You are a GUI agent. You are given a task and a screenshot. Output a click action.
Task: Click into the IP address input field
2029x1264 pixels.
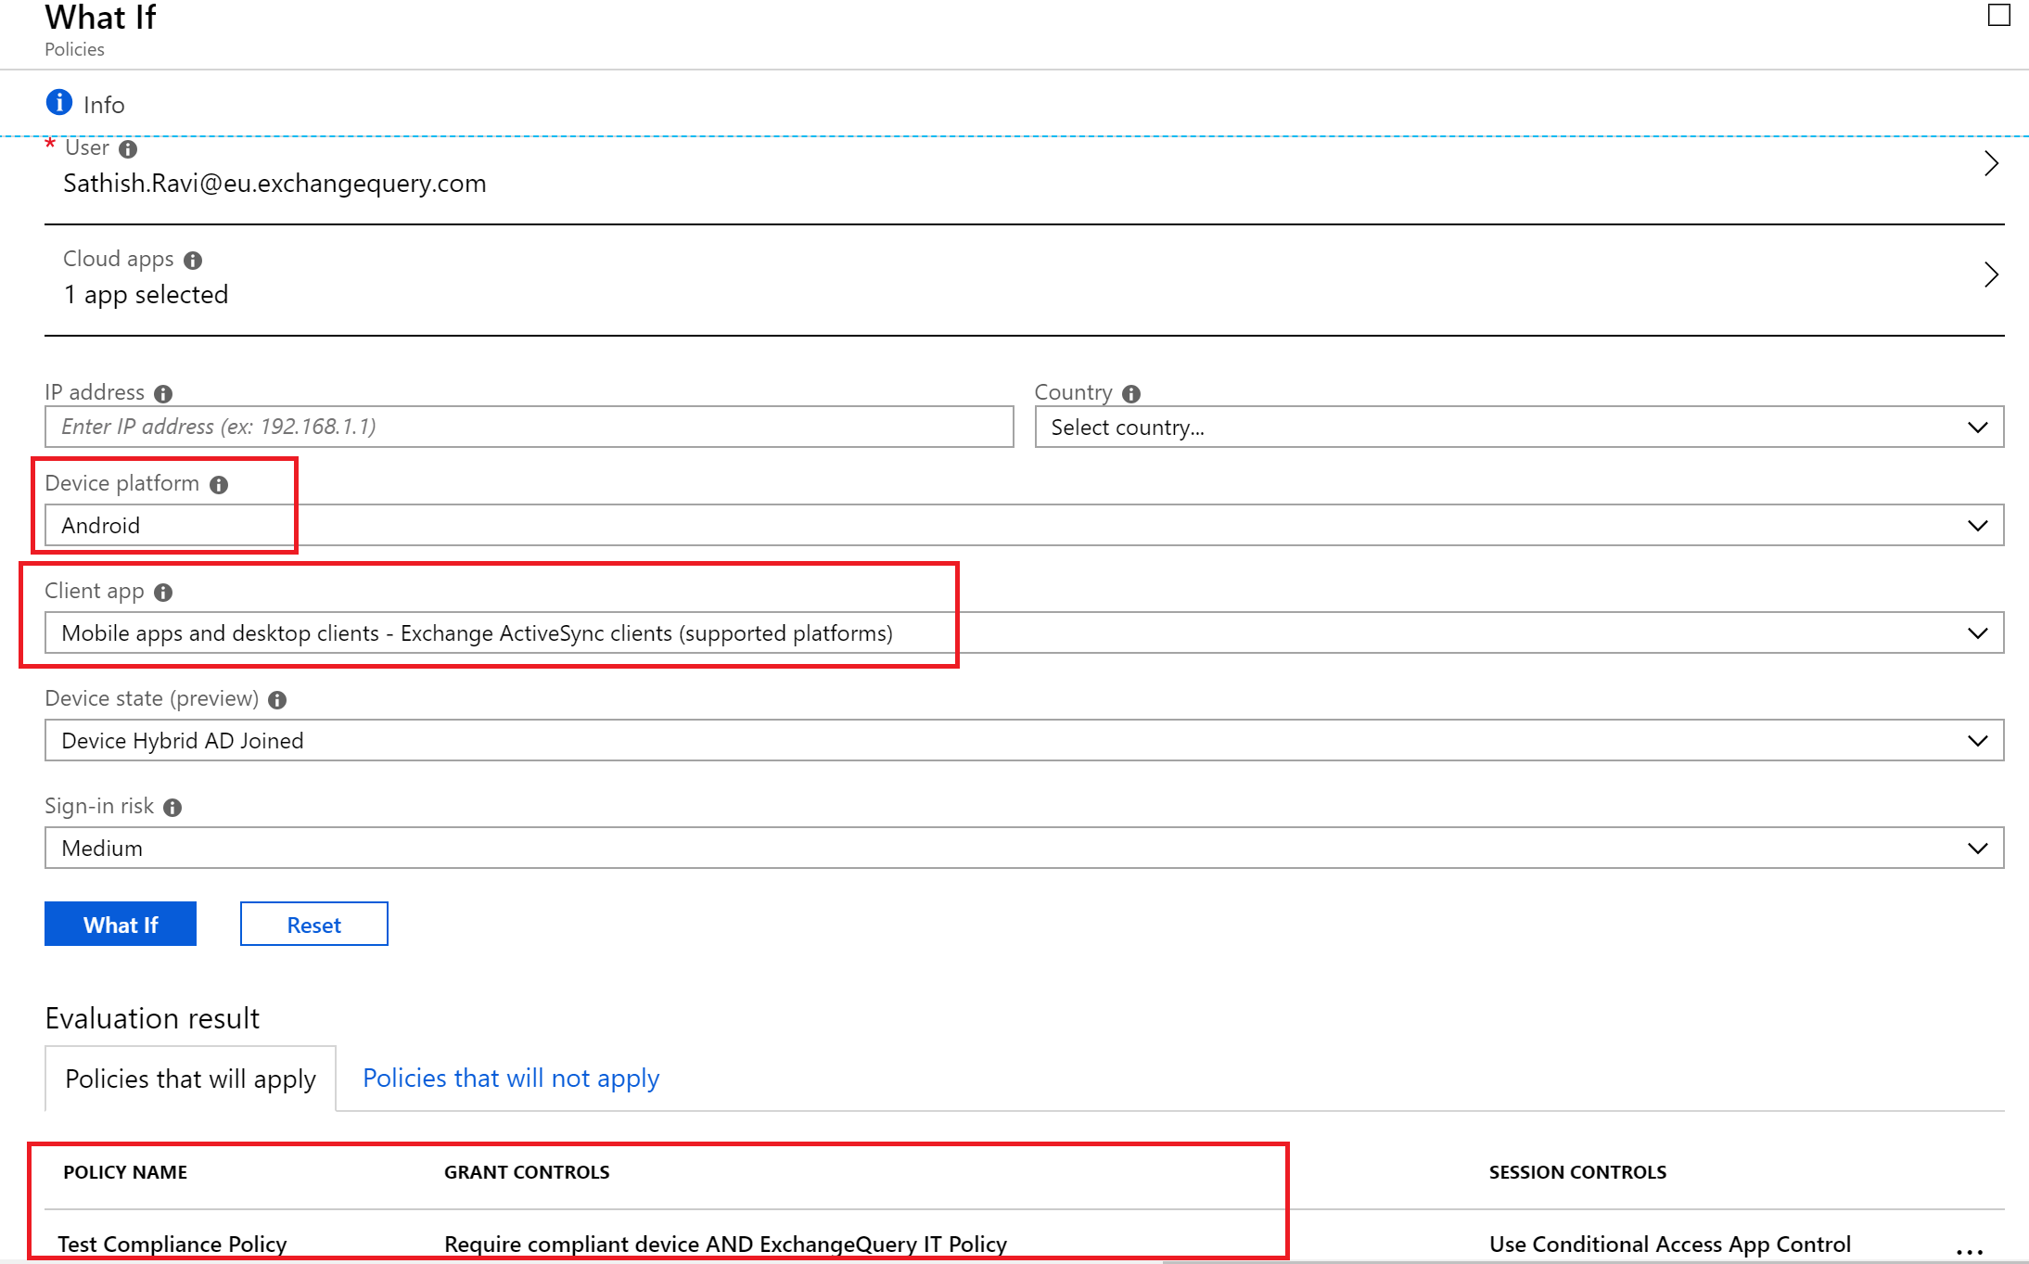529,428
